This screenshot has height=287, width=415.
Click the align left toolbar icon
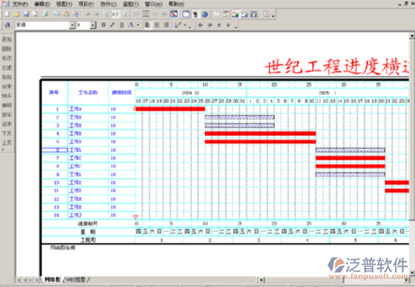coord(147,25)
